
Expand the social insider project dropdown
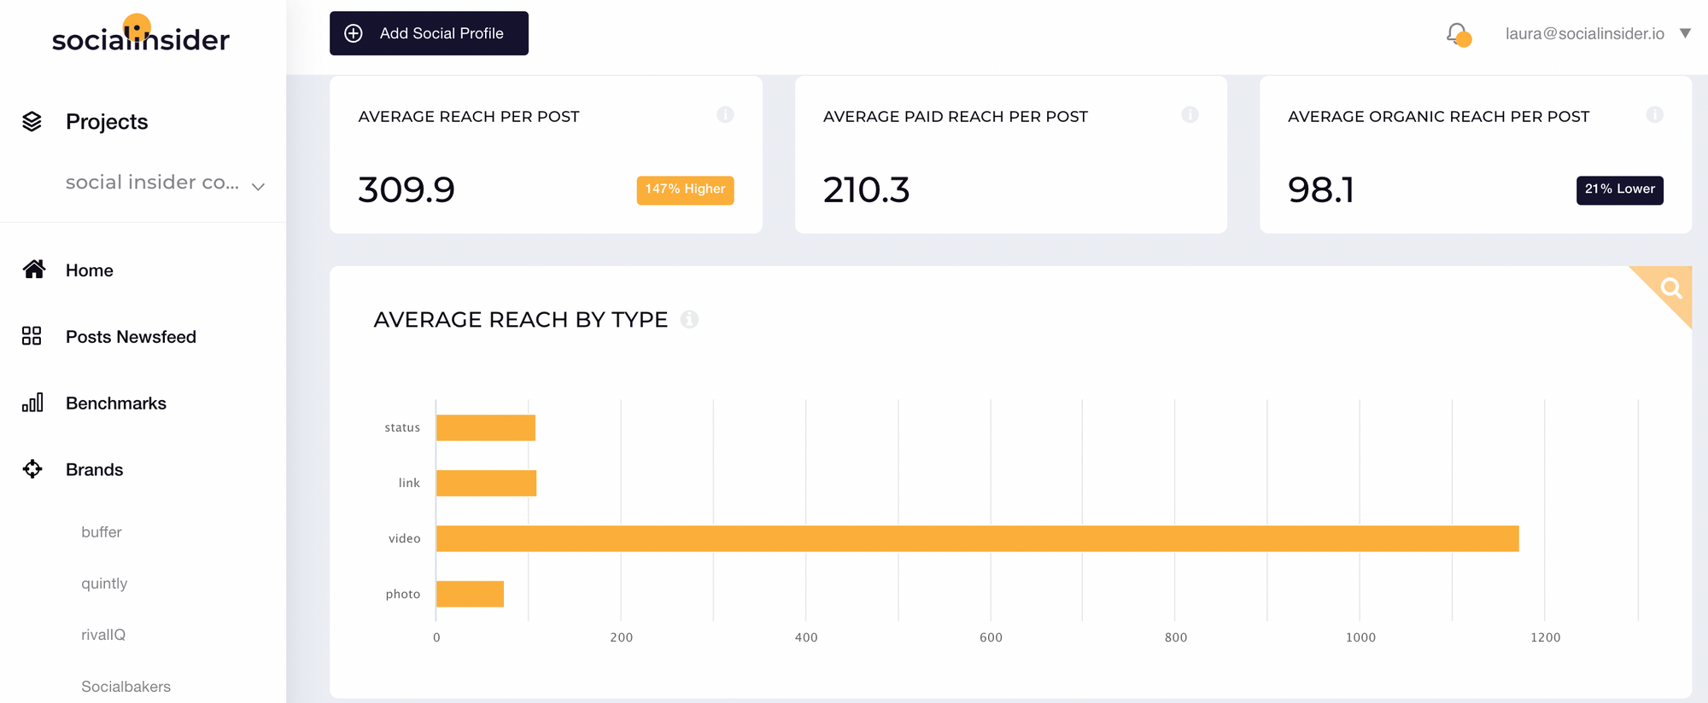click(258, 186)
